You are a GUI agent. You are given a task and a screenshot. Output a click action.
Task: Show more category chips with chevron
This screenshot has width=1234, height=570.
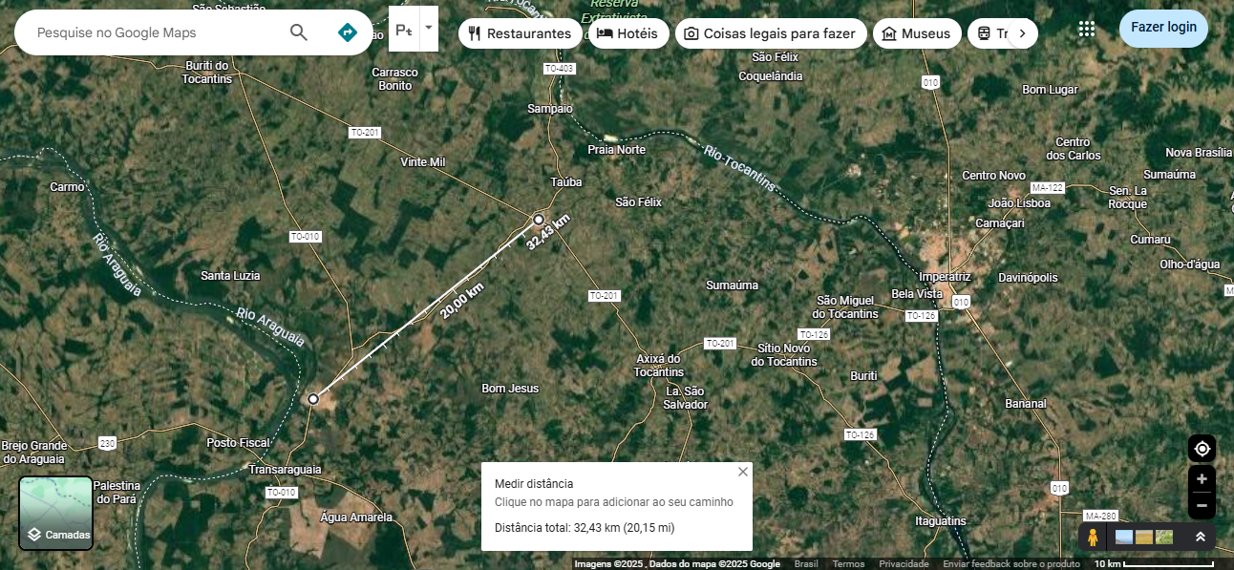pyautogui.click(x=1022, y=33)
